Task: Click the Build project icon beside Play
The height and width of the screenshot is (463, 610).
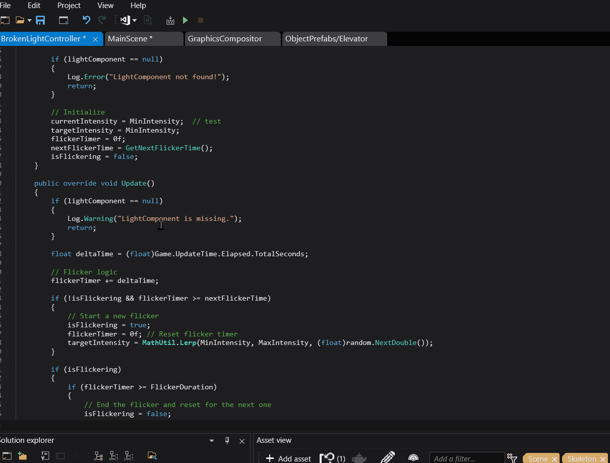Action: (x=170, y=20)
